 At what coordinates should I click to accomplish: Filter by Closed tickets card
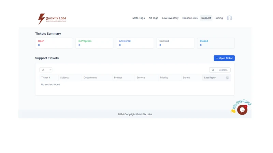coord(216,43)
